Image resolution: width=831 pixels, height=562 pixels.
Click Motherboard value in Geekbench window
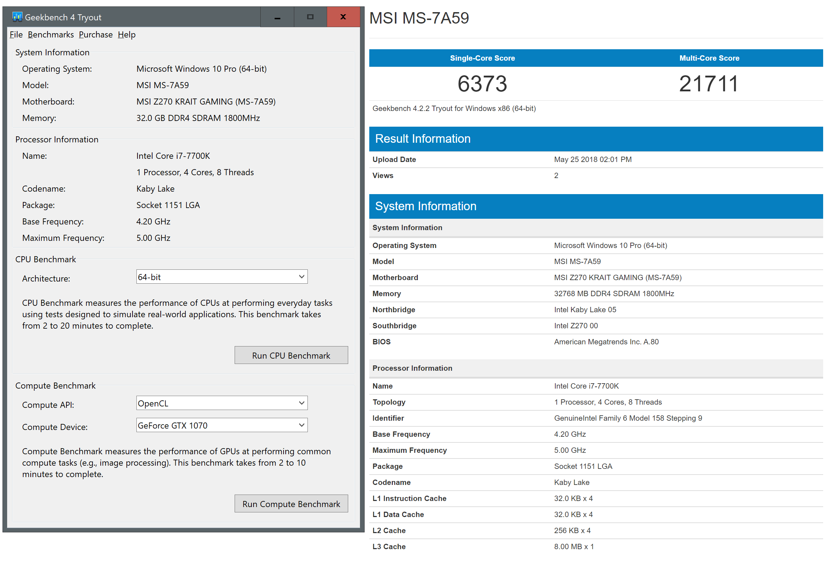[206, 102]
